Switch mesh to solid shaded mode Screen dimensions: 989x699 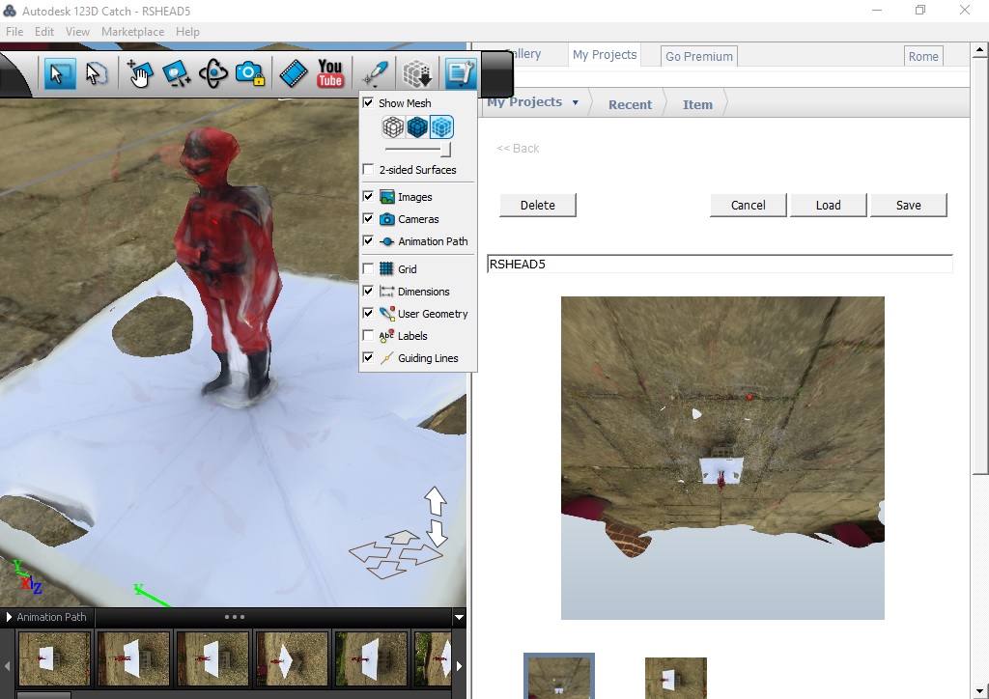tap(417, 127)
